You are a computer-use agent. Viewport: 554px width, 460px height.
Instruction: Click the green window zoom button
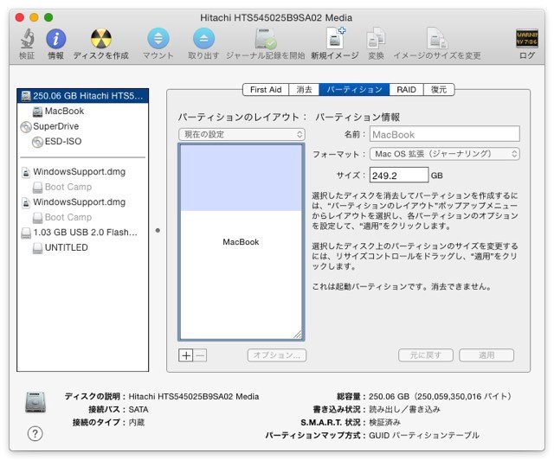pyautogui.click(x=48, y=17)
